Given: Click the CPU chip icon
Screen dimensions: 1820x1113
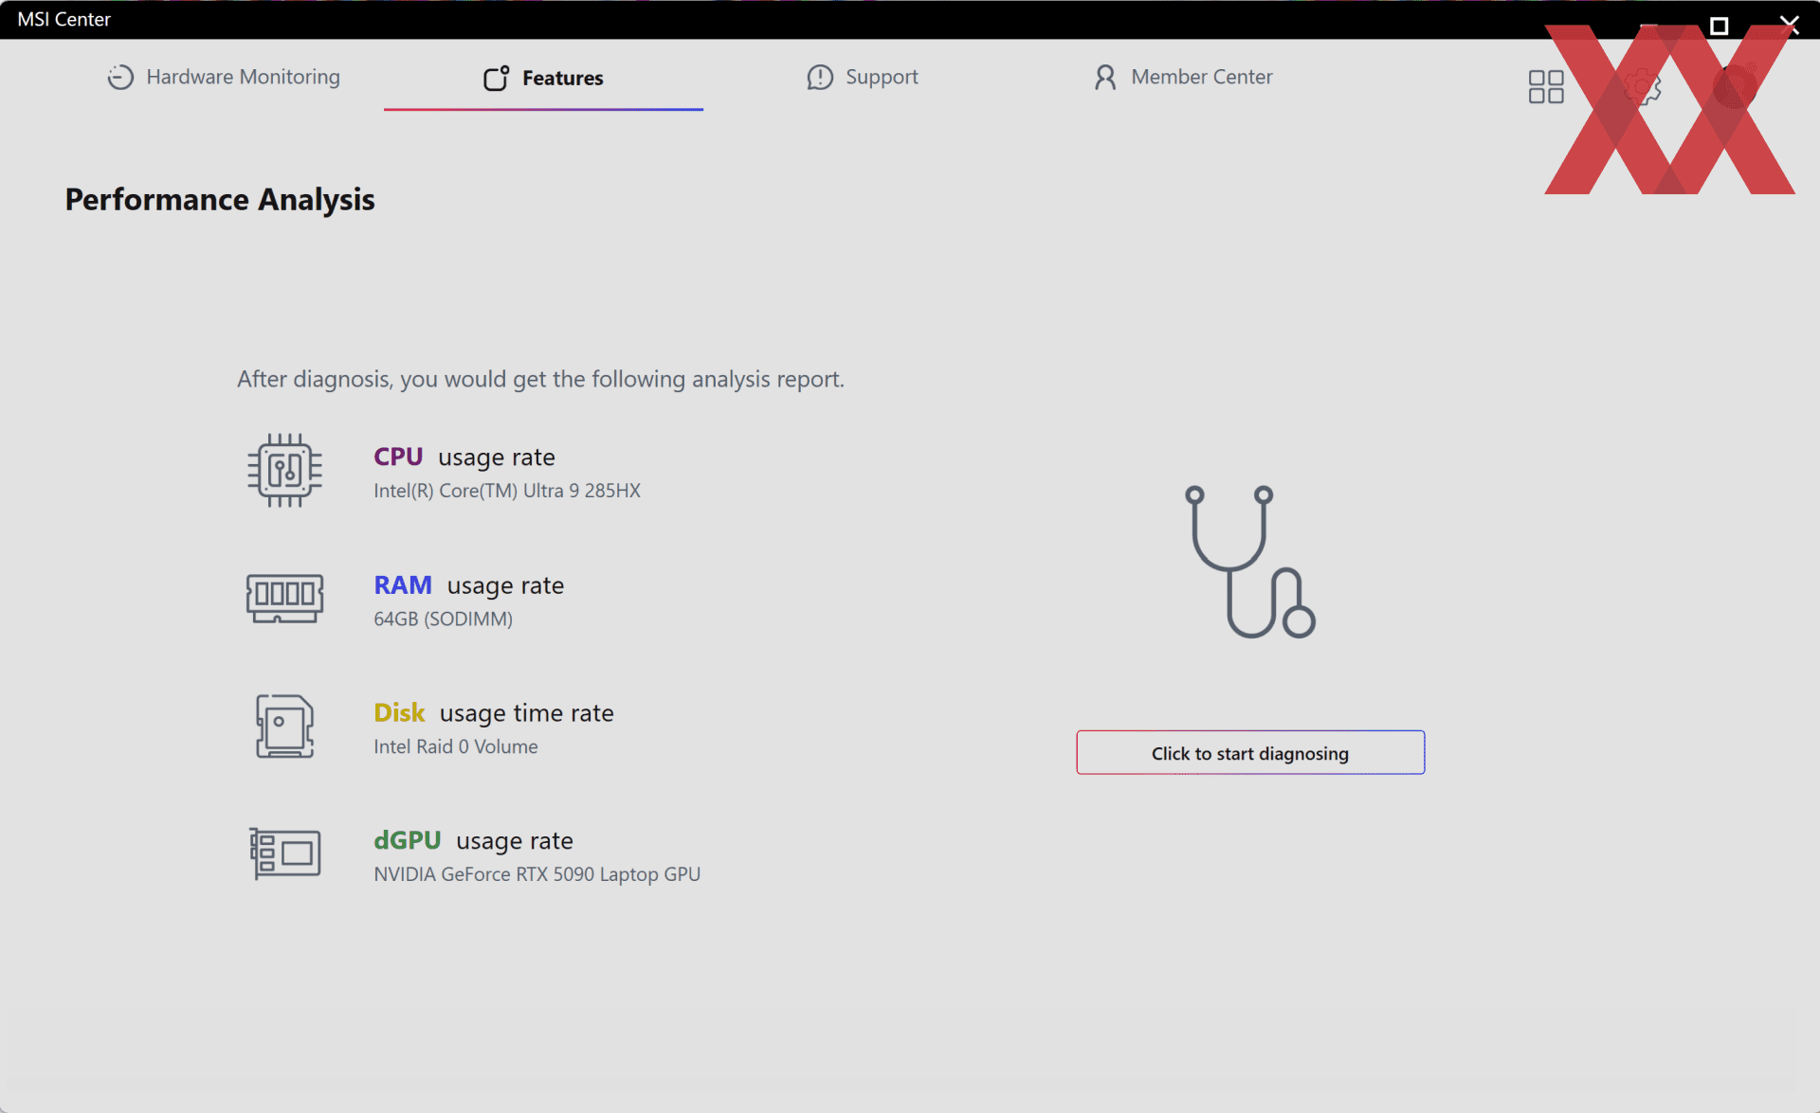Looking at the screenshot, I should 284,471.
